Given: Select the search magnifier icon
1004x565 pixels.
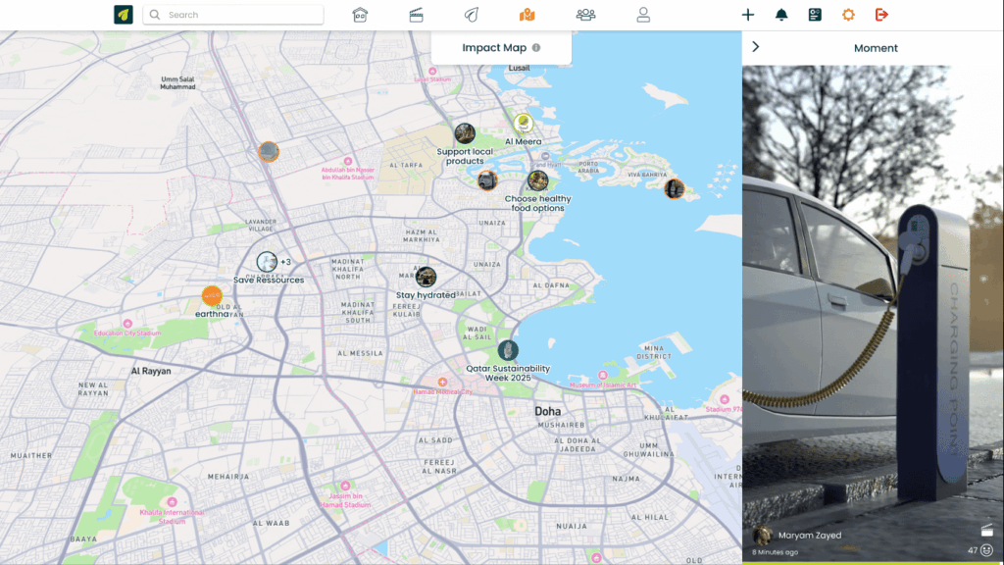Looking at the screenshot, I should click(155, 14).
